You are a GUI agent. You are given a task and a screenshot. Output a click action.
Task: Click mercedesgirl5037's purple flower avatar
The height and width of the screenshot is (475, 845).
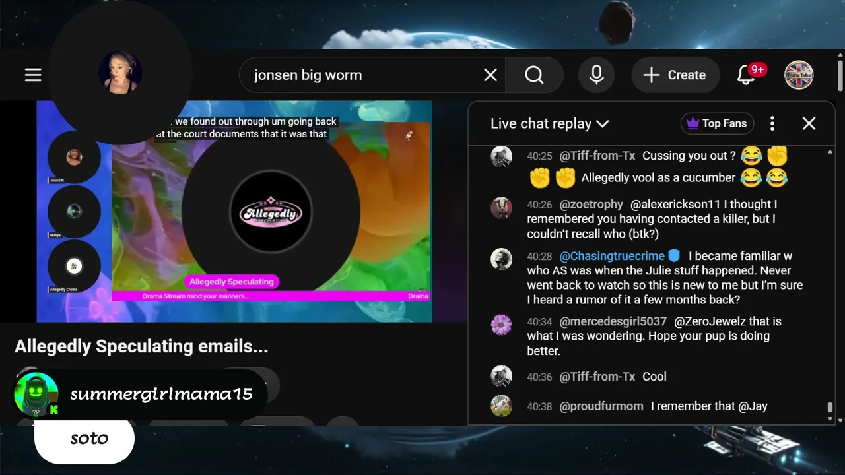point(502,325)
